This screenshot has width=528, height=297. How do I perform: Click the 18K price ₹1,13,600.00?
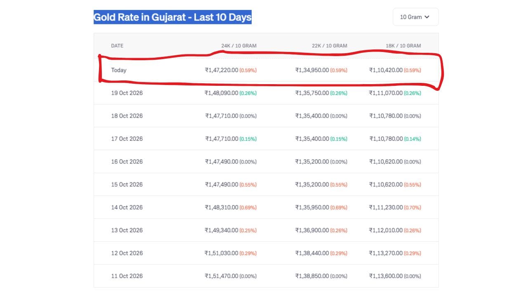click(x=386, y=276)
